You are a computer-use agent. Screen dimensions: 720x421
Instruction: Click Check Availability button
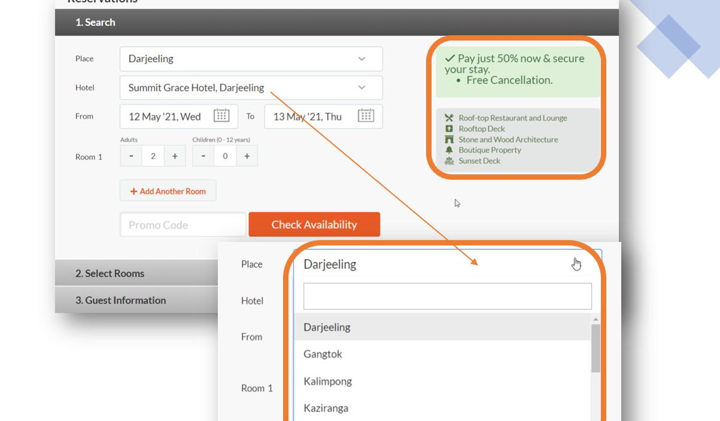(x=314, y=224)
